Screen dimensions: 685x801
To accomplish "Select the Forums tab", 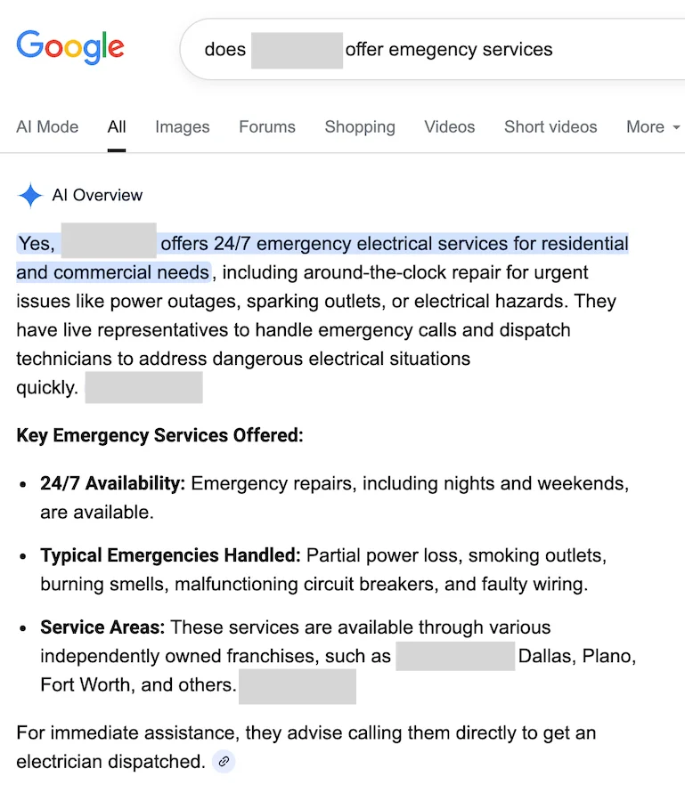I will [x=266, y=127].
